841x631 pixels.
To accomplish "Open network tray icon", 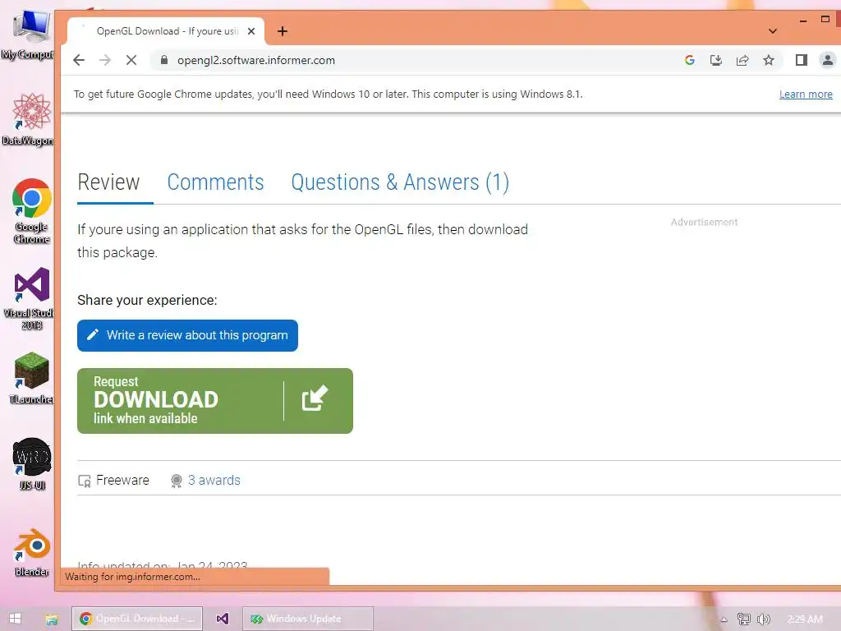I will [744, 619].
